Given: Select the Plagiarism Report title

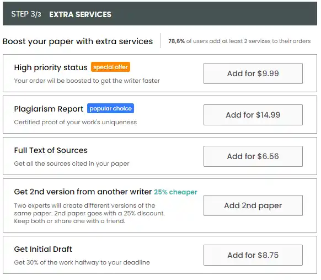Looking at the screenshot, I should coord(49,109).
